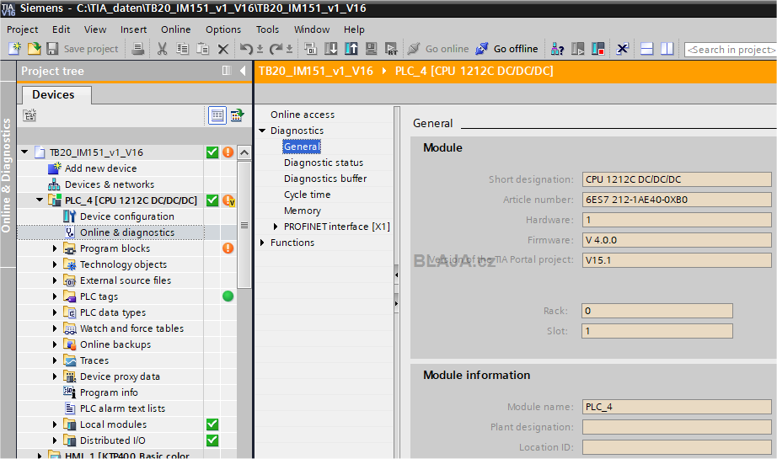777x459 pixels.
Task: Expand the Technology objects folder
Action: (55, 264)
